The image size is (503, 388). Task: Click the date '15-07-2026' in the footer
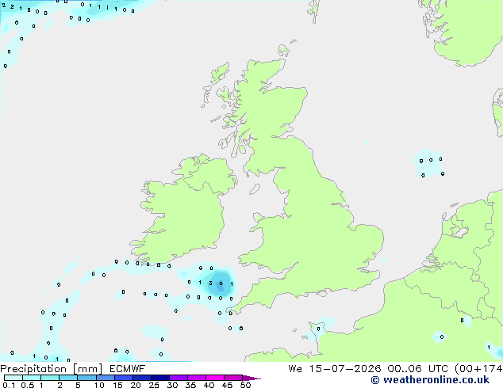(345, 369)
